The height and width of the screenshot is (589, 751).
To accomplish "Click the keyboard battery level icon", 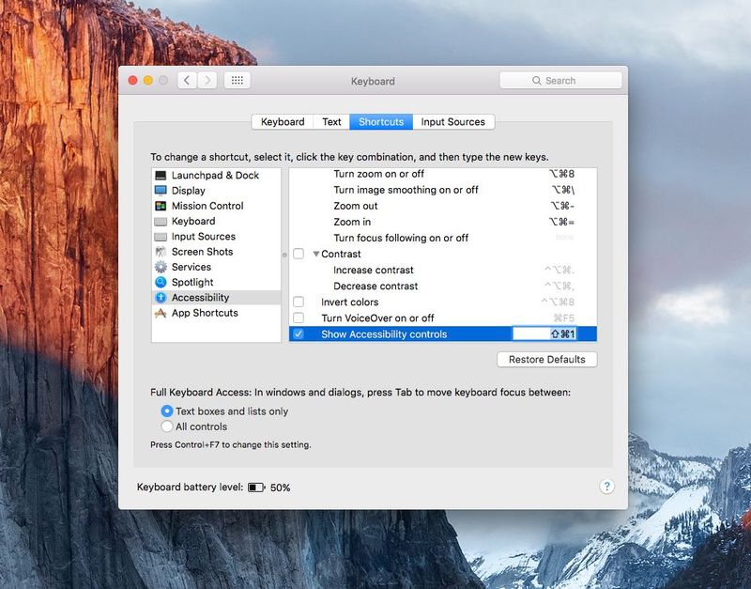I will click(256, 488).
